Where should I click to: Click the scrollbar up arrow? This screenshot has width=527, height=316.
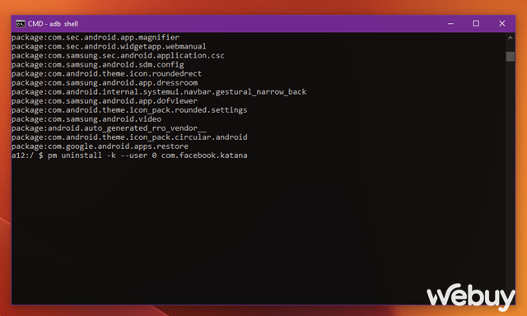[x=511, y=38]
